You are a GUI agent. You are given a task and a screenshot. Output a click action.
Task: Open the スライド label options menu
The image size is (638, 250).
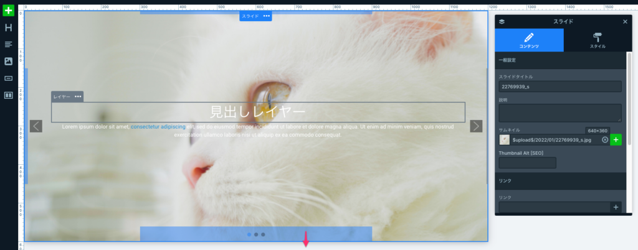click(267, 16)
